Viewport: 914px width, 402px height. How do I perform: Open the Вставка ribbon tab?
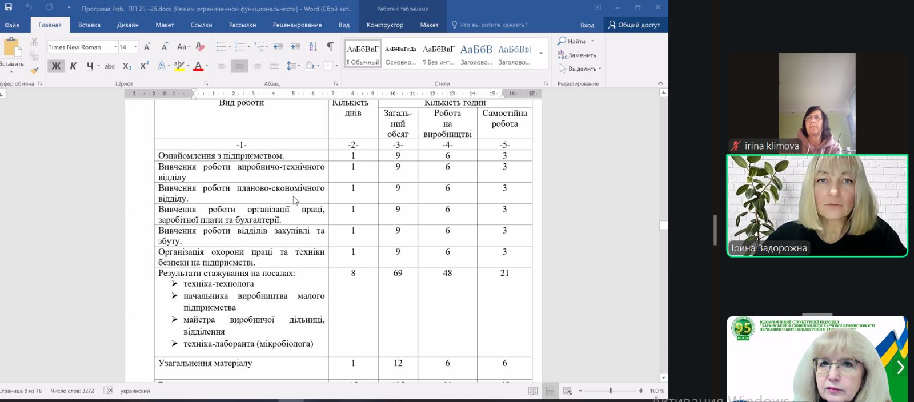click(89, 25)
